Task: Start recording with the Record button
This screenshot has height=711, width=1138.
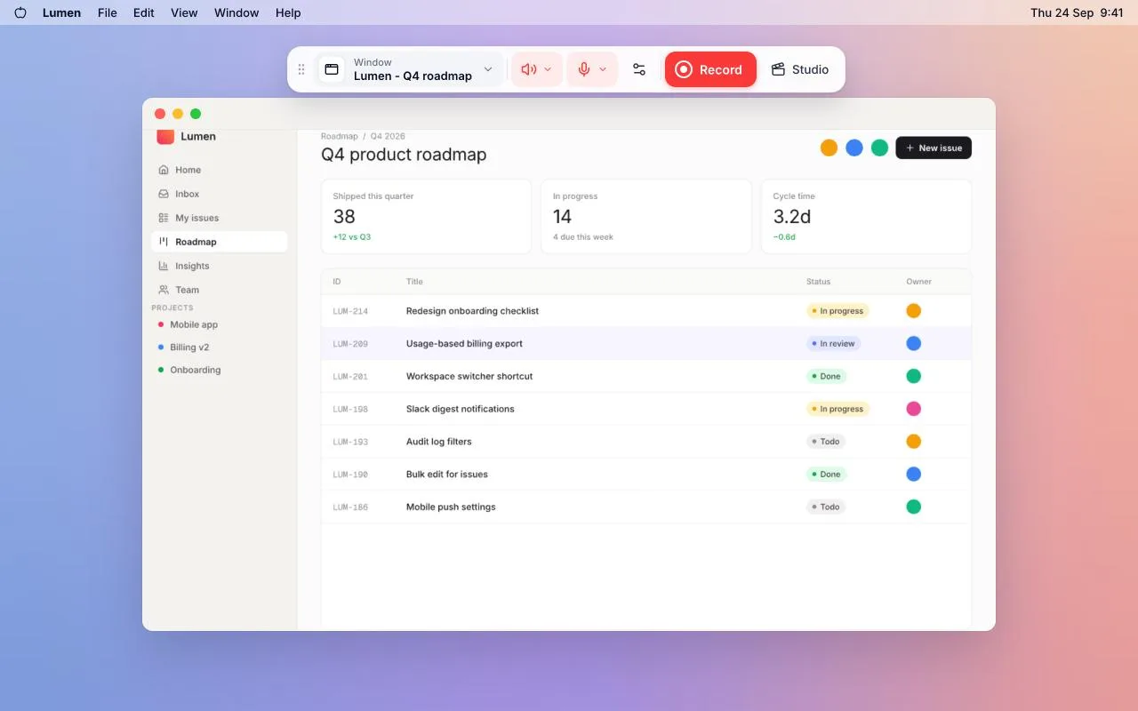Action: [x=710, y=69]
